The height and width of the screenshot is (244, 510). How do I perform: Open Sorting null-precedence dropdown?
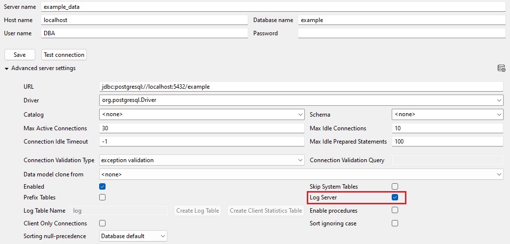click(133, 236)
